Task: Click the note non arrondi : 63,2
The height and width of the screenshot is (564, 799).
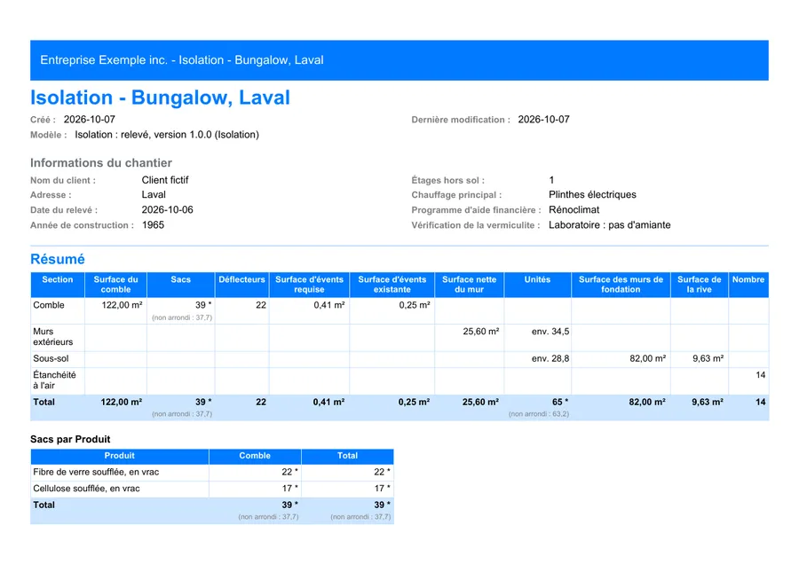Action: [x=539, y=414]
